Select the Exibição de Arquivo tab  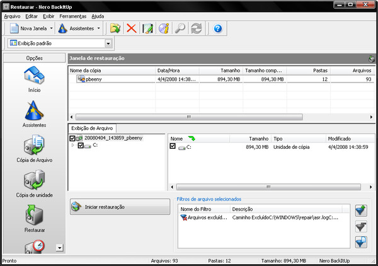pyautogui.click(x=92, y=128)
